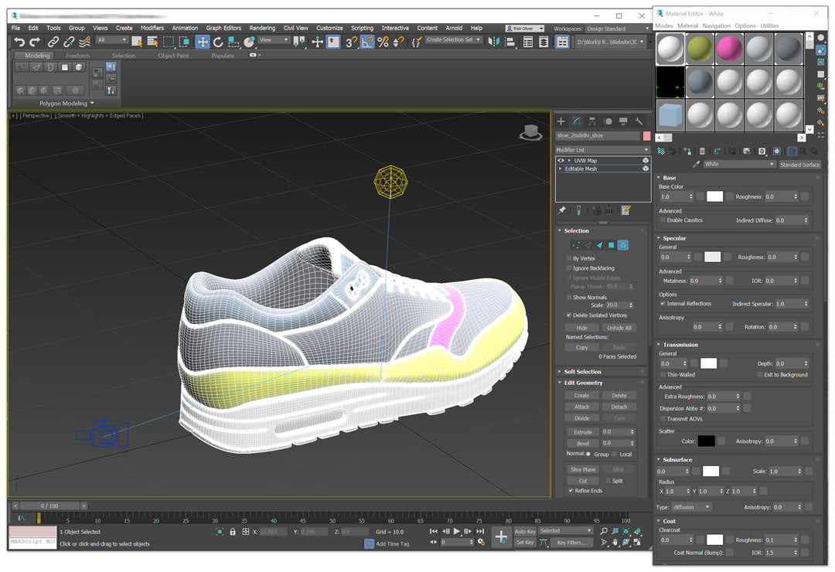Image resolution: width=835 pixels, height=572 pixels.
Task: Switch to the Freeform ribbon tab
Action: [78, 56]
